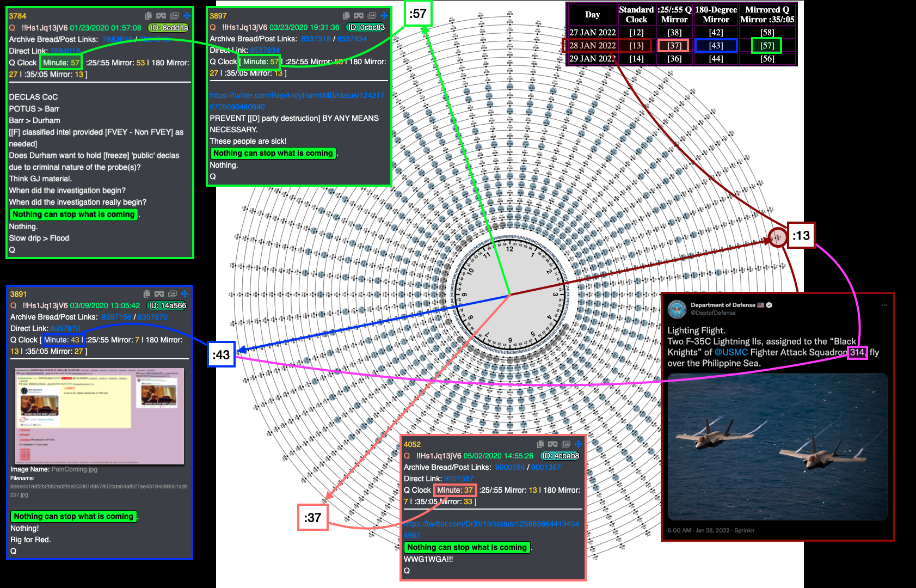Click post number 3784

(x=17, y=16)
